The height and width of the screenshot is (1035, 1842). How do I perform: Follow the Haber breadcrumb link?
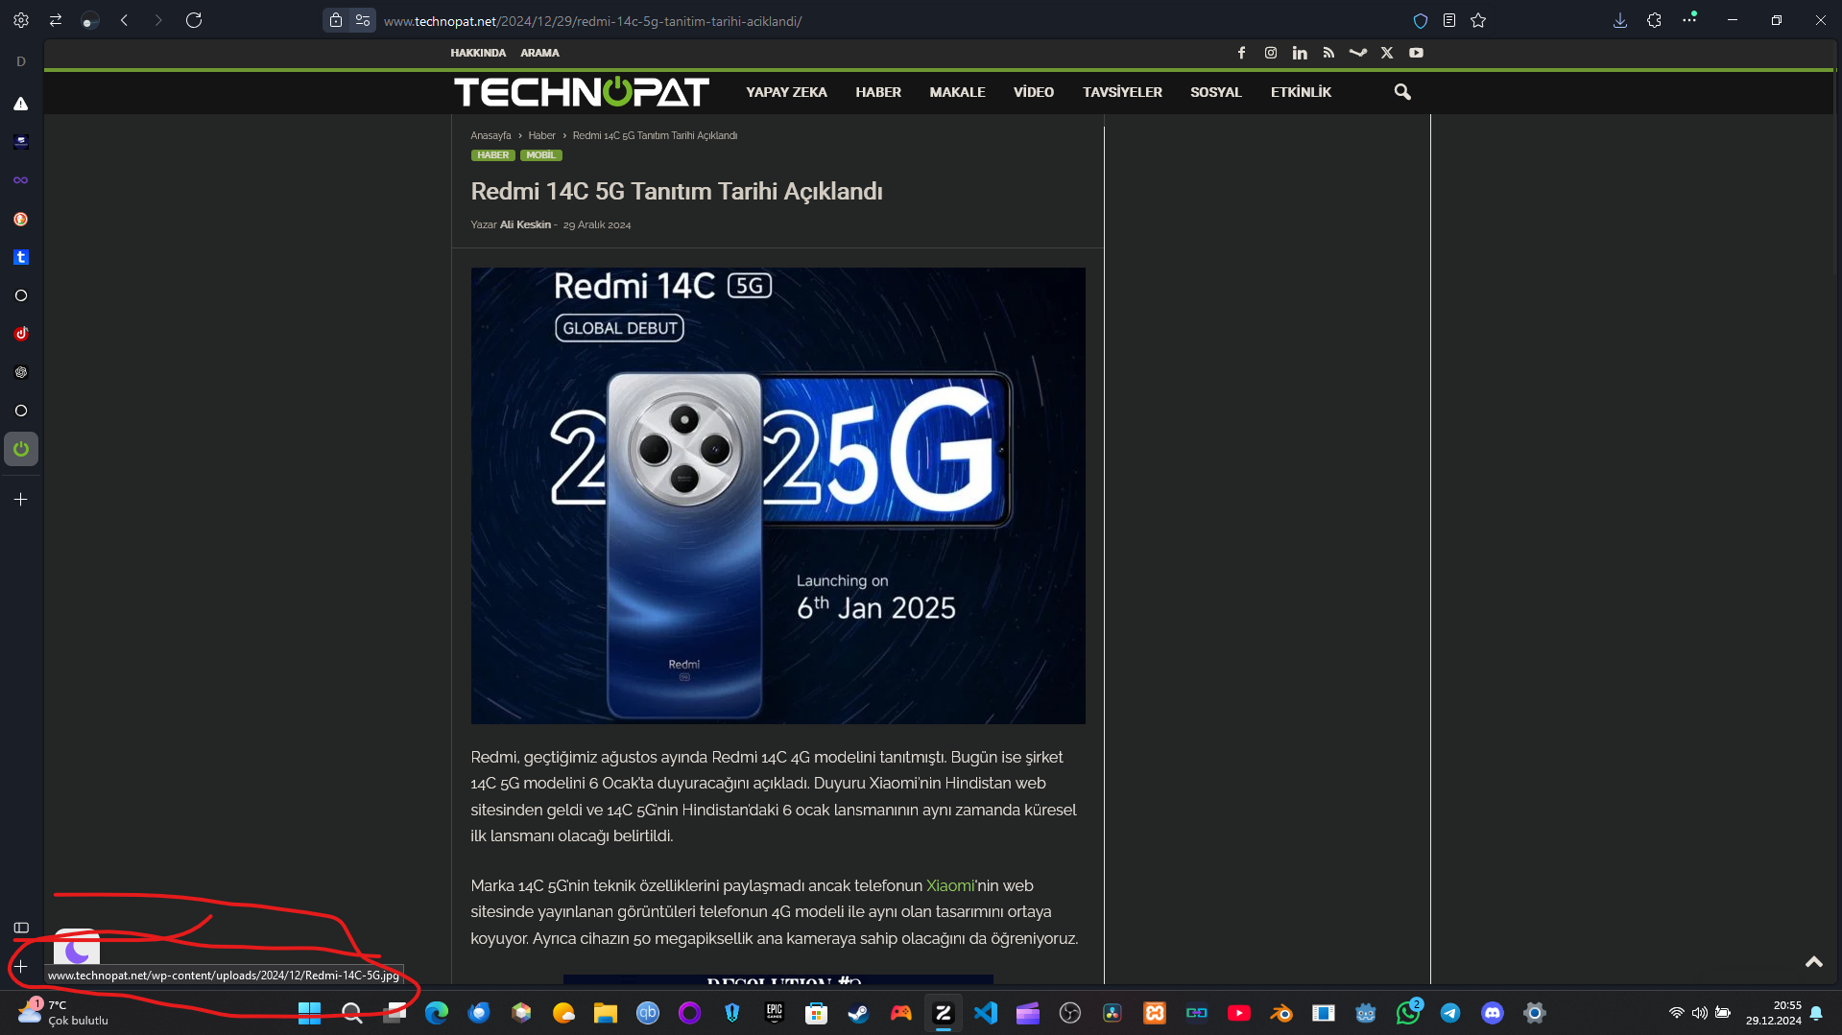[x=541, y=135]
